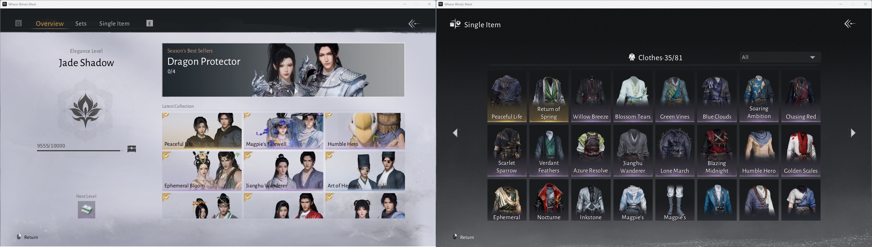The width and height of the screenshot is (872, 247).
Task: Open the Peaceful Life collection card
Action: (x=202, y=131)
